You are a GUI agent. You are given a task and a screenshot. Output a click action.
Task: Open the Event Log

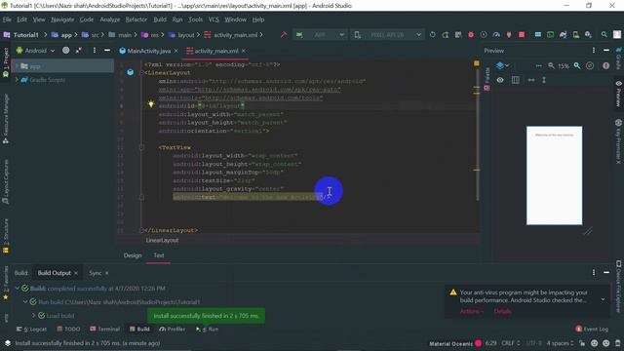point(592,330)
